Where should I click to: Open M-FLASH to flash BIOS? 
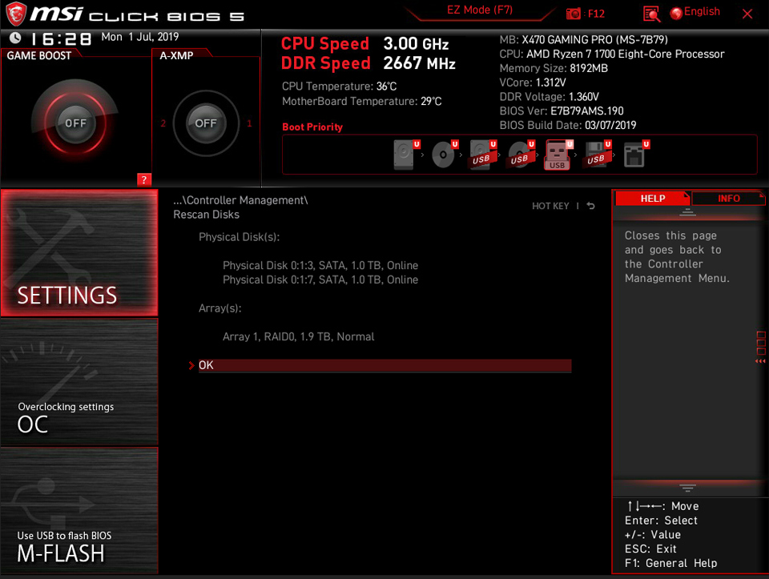[x=79, y=510]
